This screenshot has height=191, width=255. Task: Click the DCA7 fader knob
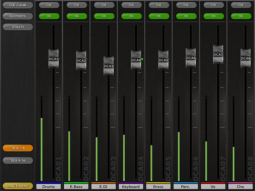click(x=218, y=55)
